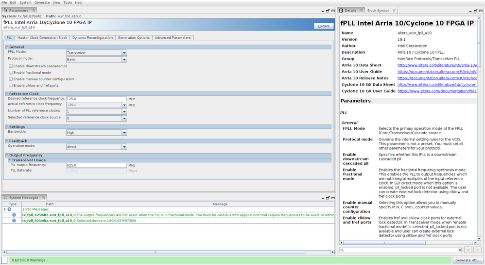Click the Details tab document icon
485x265 pixels.
point(341,10)
